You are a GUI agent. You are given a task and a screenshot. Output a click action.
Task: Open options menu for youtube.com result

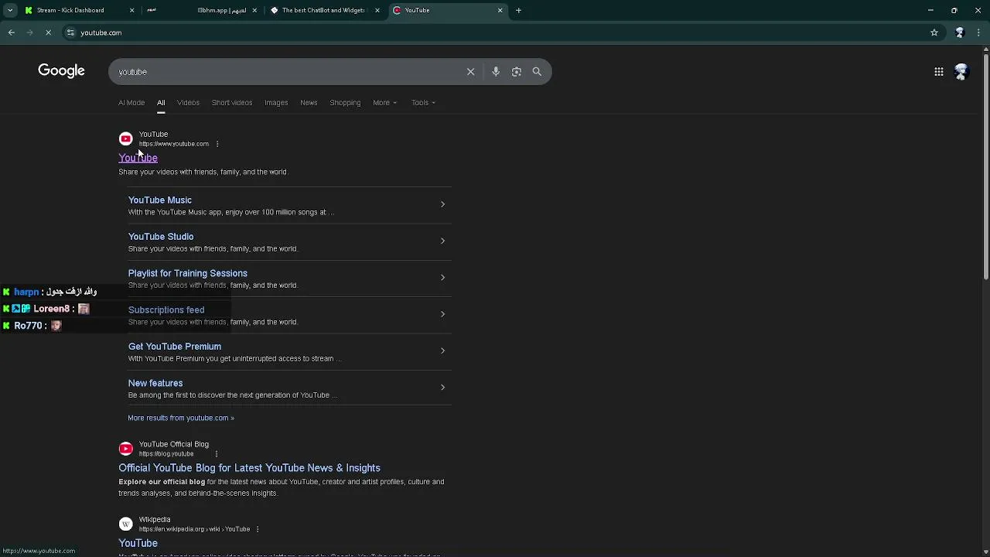pyautogui.click(x=217, y=144)
